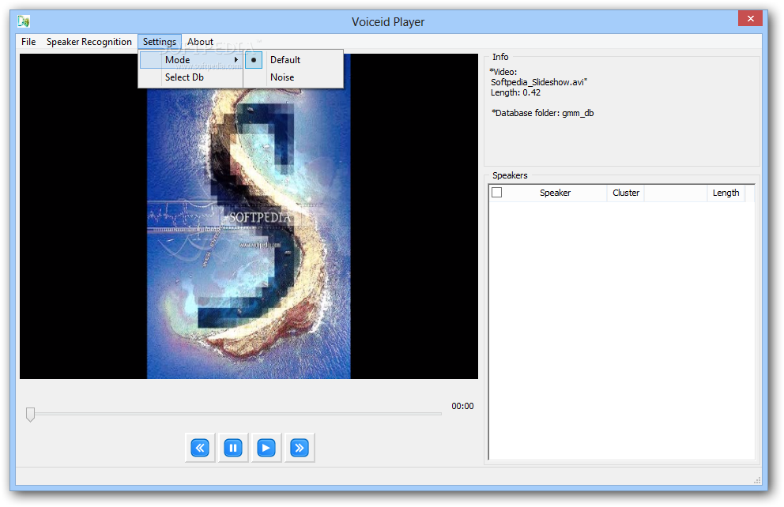
Task: Toggle the select-all speakers checkbox
Action: pyautogui.click(x=497, y=193)
